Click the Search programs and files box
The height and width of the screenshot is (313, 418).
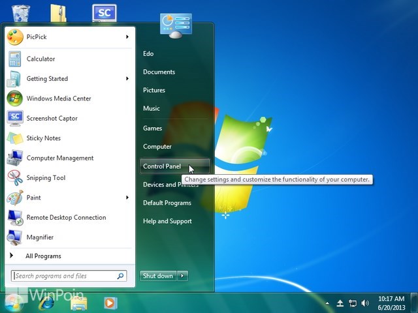(69, 276)
